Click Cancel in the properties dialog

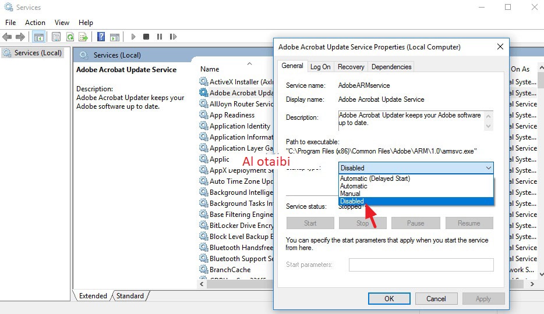click(x=436, y=299)
